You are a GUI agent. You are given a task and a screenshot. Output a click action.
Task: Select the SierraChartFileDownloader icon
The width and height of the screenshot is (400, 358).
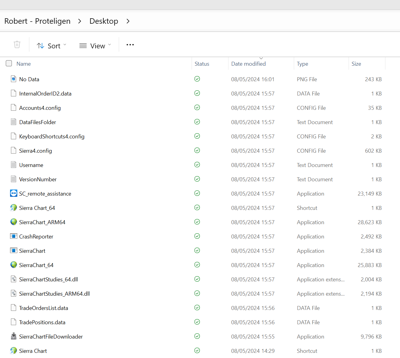pyautogui.click(x=14, y=336)
